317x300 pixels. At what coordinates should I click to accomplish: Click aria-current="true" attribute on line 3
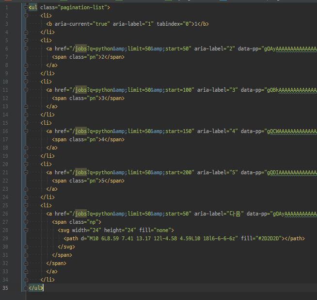[x=82, y=24]
